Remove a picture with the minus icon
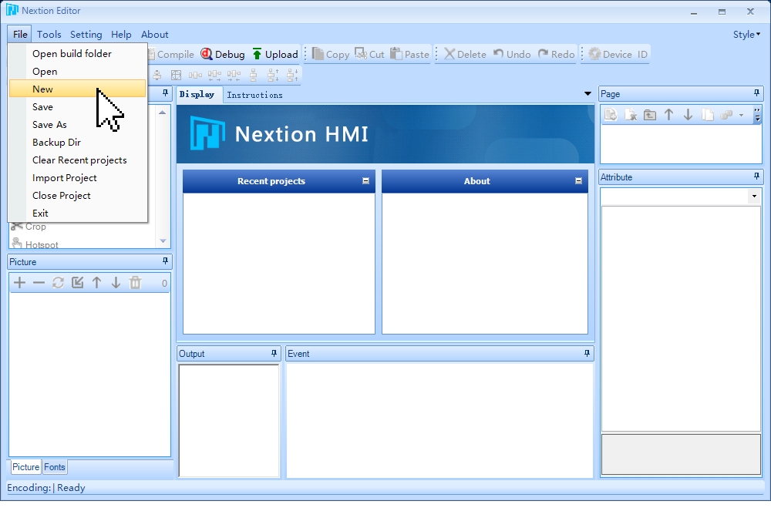 pos(39,283)
